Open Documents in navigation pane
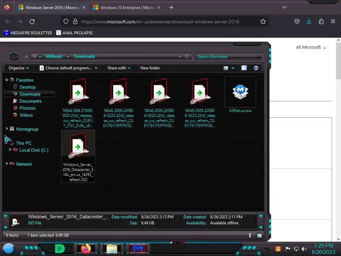The image size is (341, 256). pyautogui.click(x=30, y=101)
